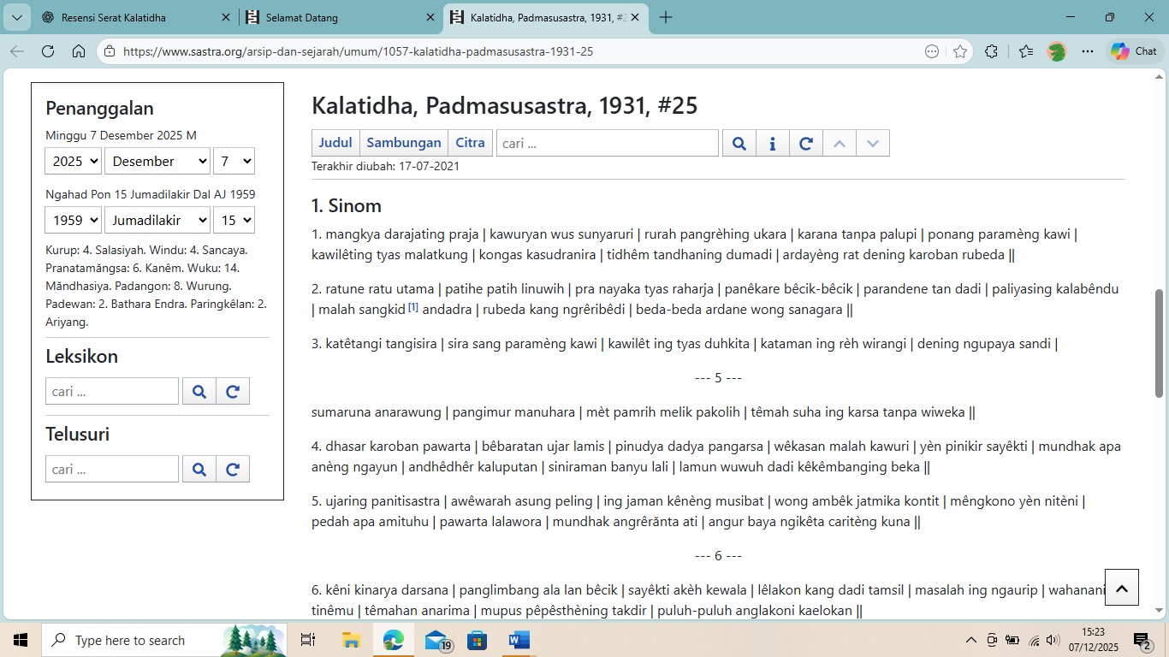Click the Telusuri reset icon
The height and width of the screenshot is (657, 1169).
click(233, 469)
